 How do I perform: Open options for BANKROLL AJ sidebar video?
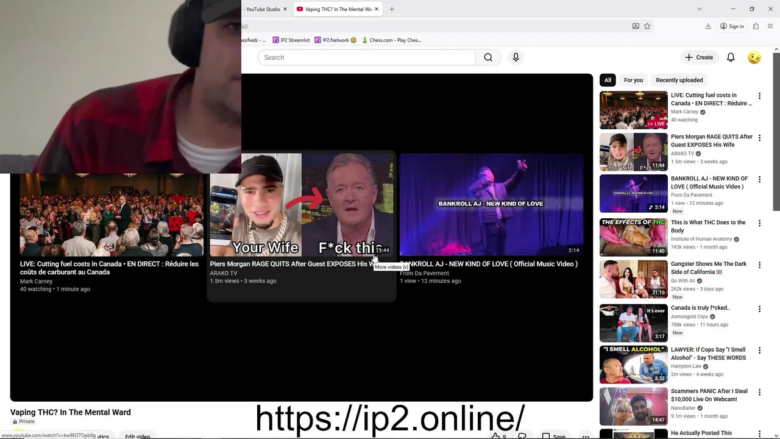tap(759, 180)
